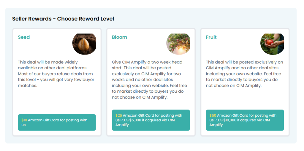The image size is (304, 151).
Task: Select the Fruit reward level card
Action: pos(245,82)
